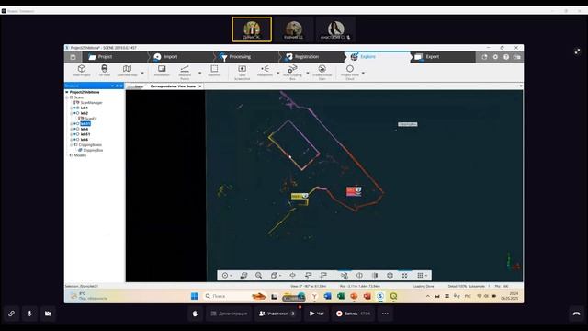Click the recording button in meeting bar
This screenshot has width=588, height=331.
(353, 314)
